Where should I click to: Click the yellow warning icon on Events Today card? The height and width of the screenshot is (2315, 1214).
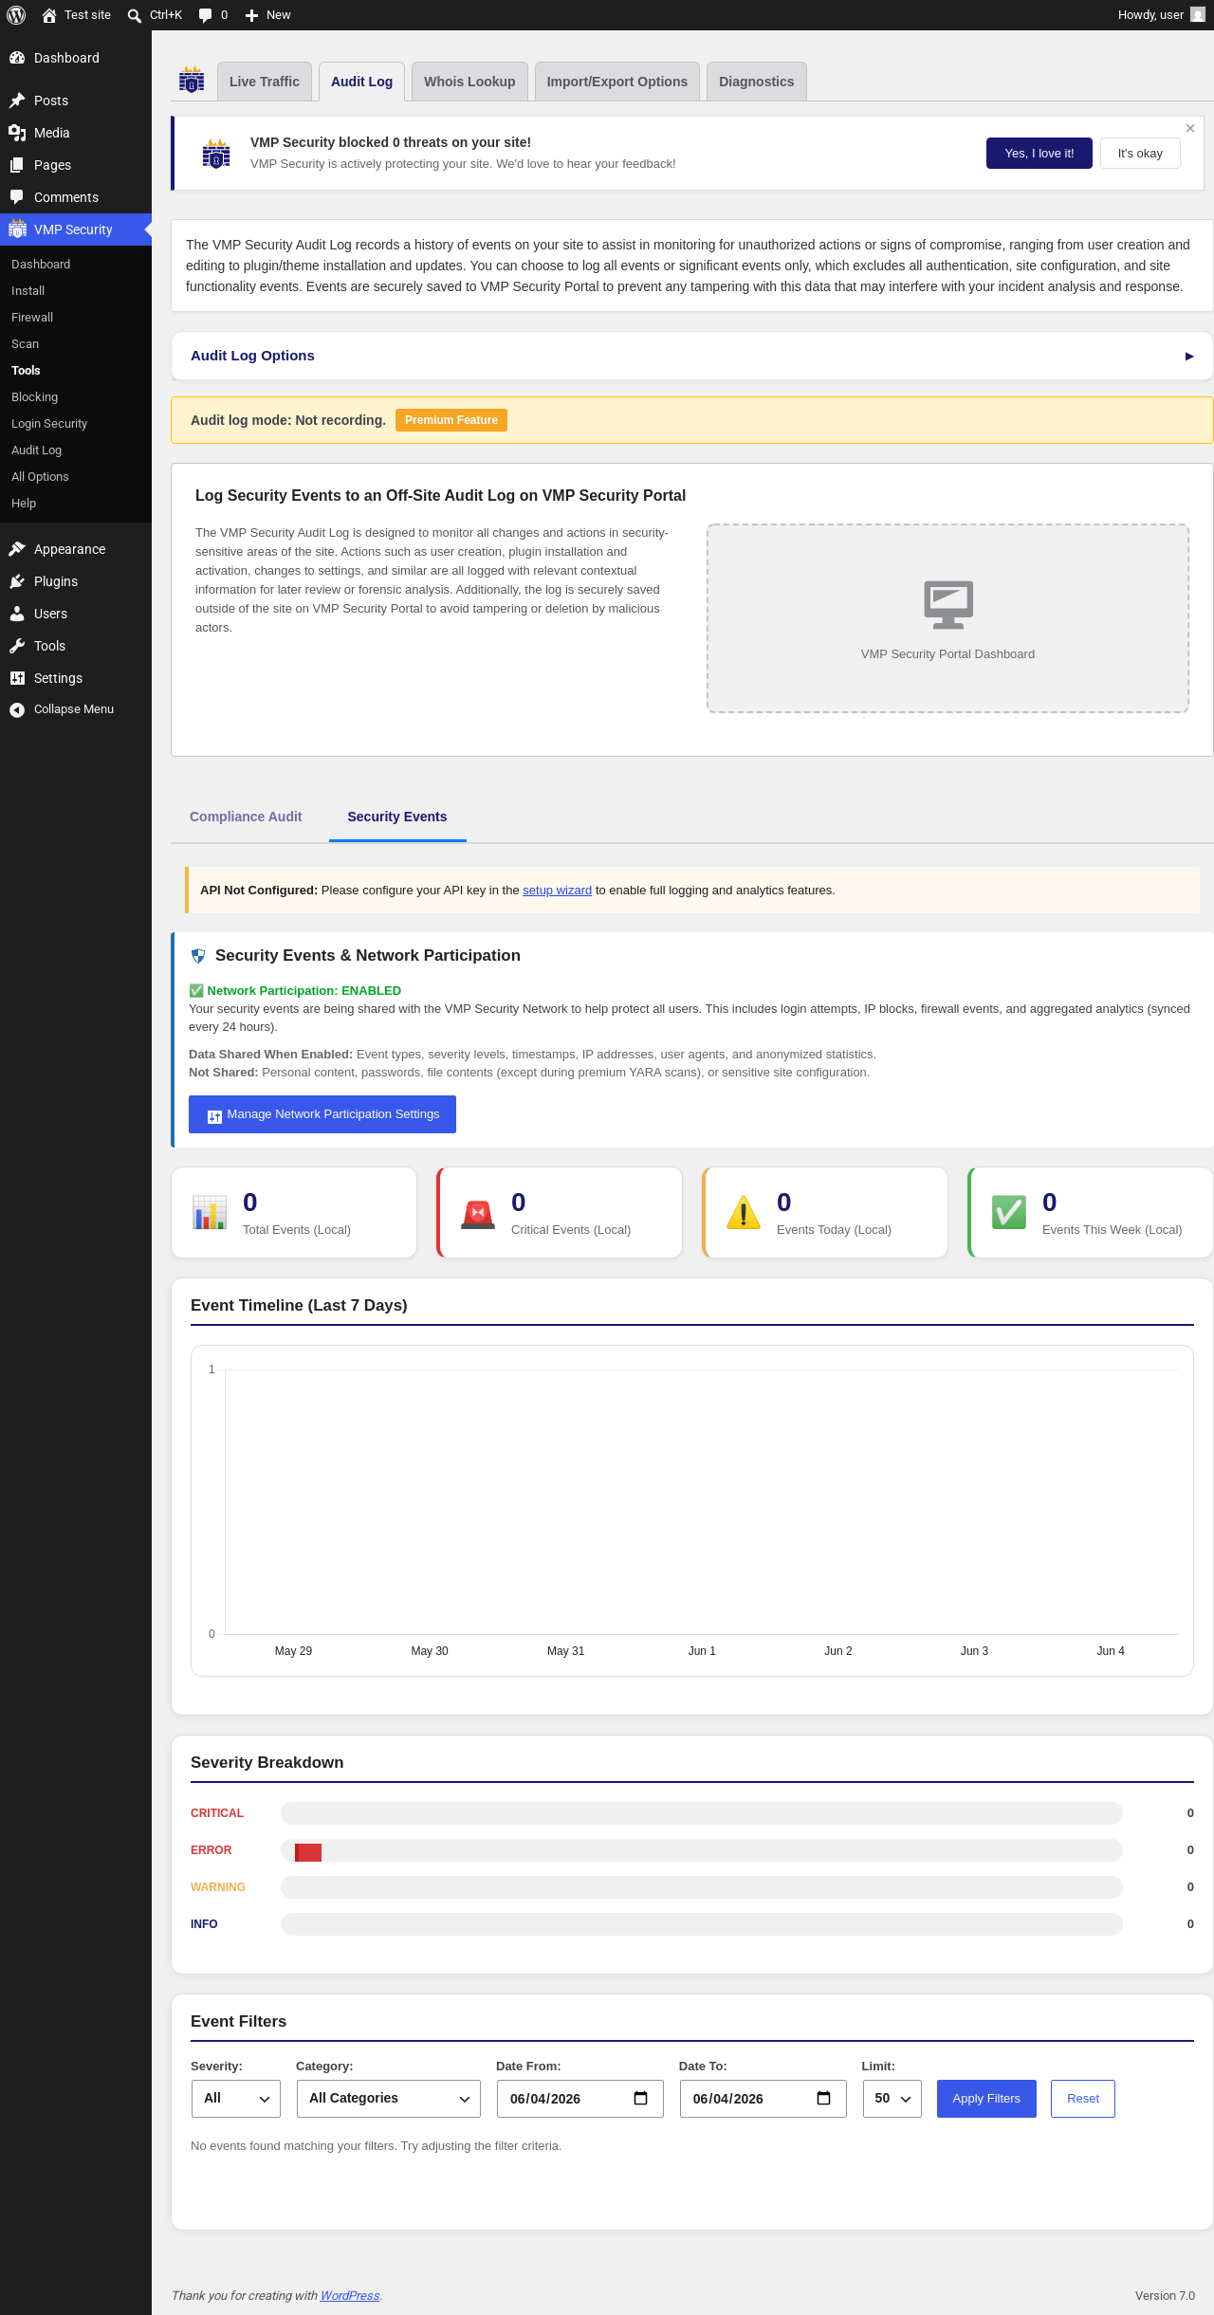pyautogui.click(x=744, y=1212)
